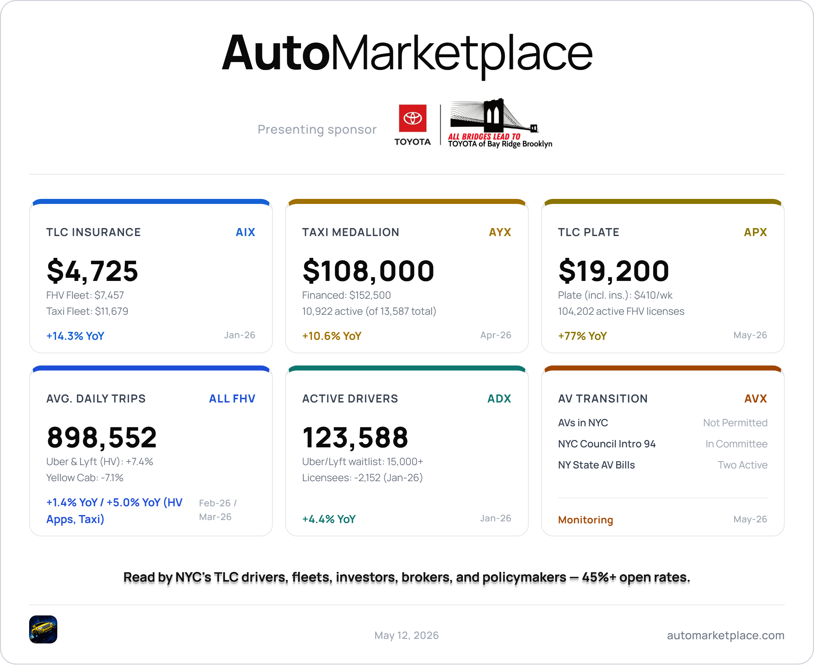Click the TLC PLATE heading
The image size is (814, 665).
(x=589, y=232)
